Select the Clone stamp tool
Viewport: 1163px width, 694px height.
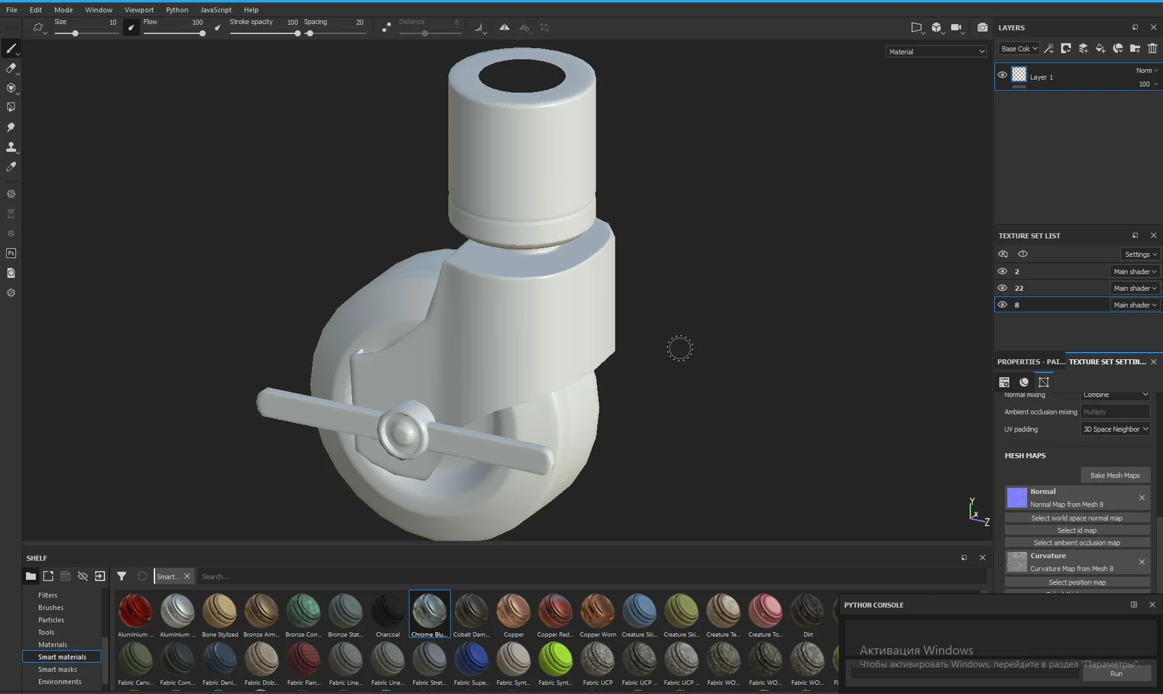coord(10,147)
